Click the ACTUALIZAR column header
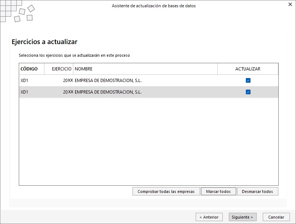296x224 pixels. pos(248,69)
